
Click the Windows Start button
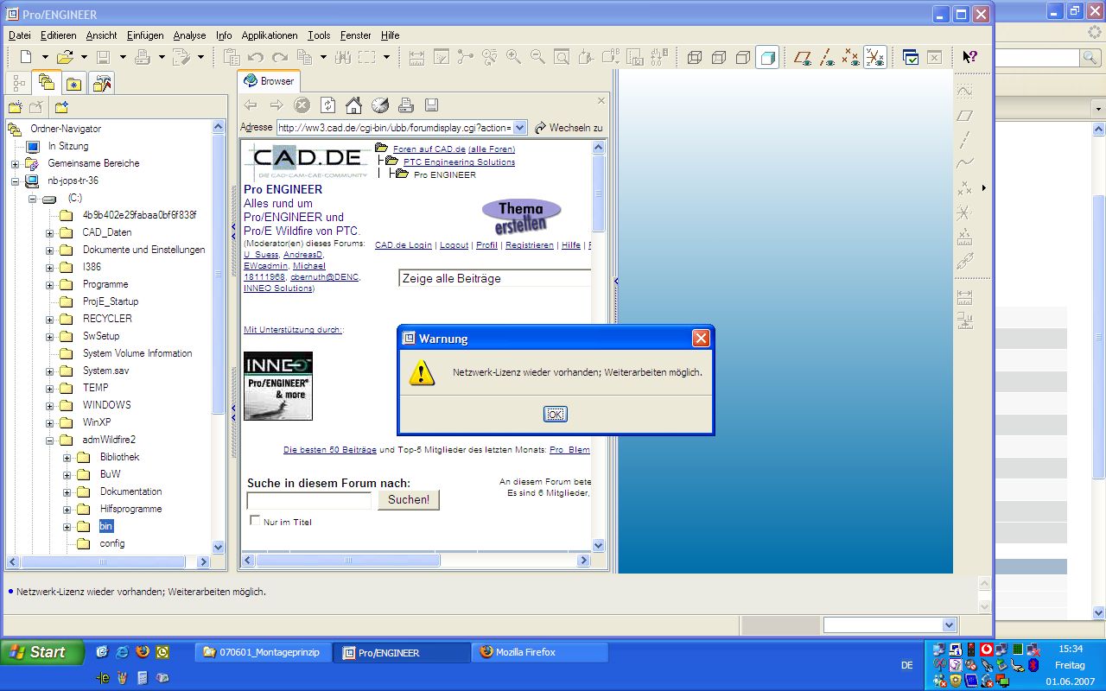coord(42,652)
